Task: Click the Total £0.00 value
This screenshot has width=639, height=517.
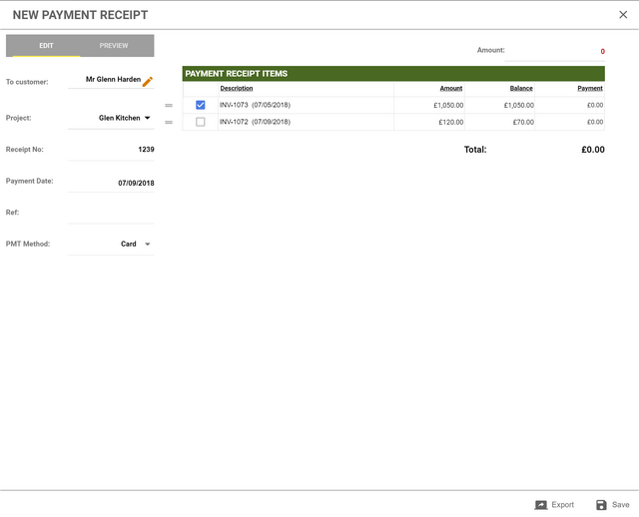Action: [x=593, y=150]
